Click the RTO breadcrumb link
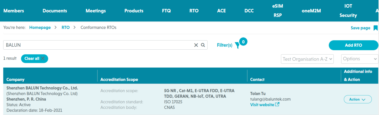 pos(65,28)
